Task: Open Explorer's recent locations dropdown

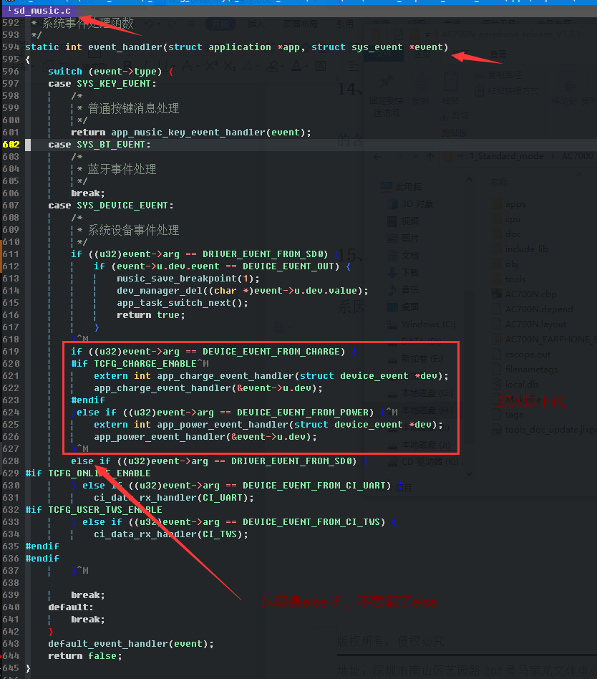Action: click(x=415, y=156)
